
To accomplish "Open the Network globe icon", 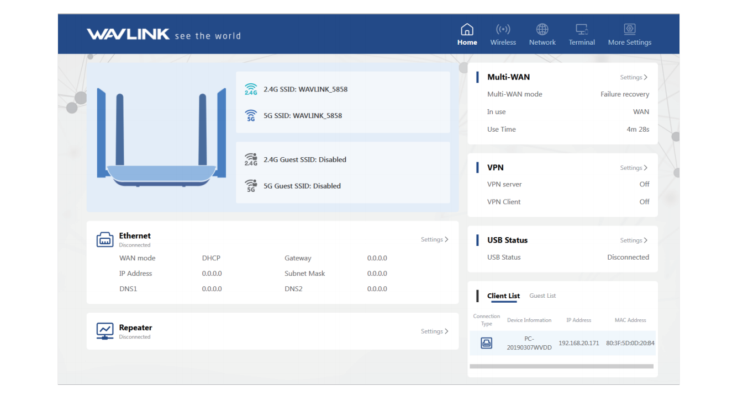I will (x=542, y=30).
